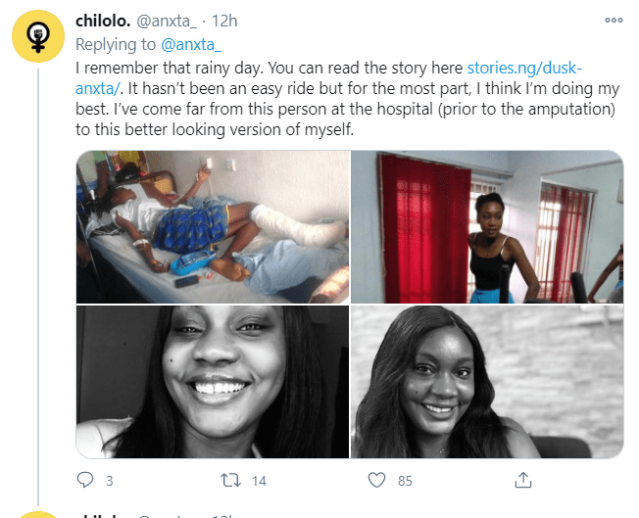Click the 3 replies count
This screenshot has height=518, width=639.
pyautogui.click(x=109, y=481)
